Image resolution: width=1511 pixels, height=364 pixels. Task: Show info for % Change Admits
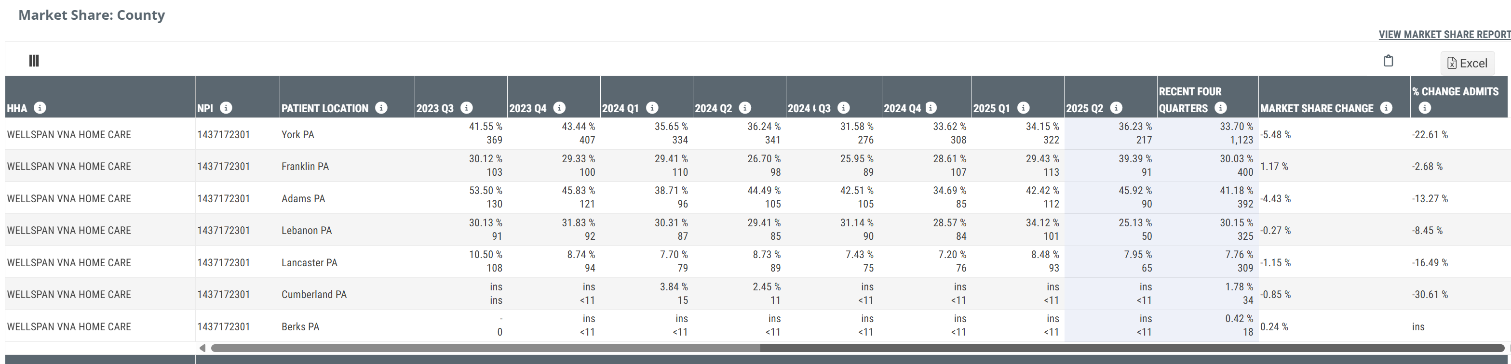click(1425, 108)
